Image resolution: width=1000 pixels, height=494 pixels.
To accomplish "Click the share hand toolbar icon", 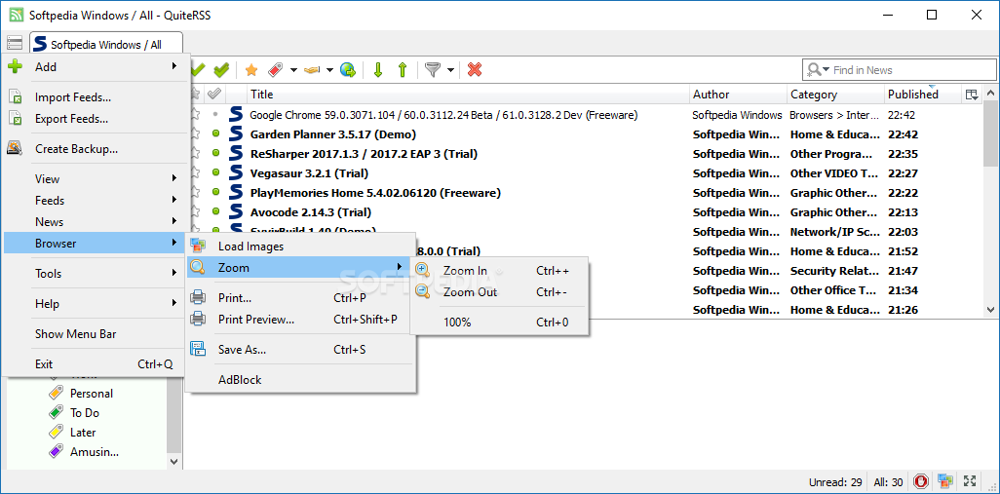I will (x=312, y=70).
